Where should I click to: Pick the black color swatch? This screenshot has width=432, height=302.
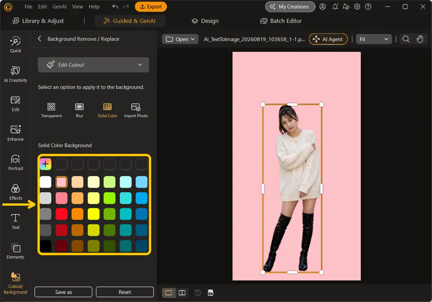pos(45,246)
